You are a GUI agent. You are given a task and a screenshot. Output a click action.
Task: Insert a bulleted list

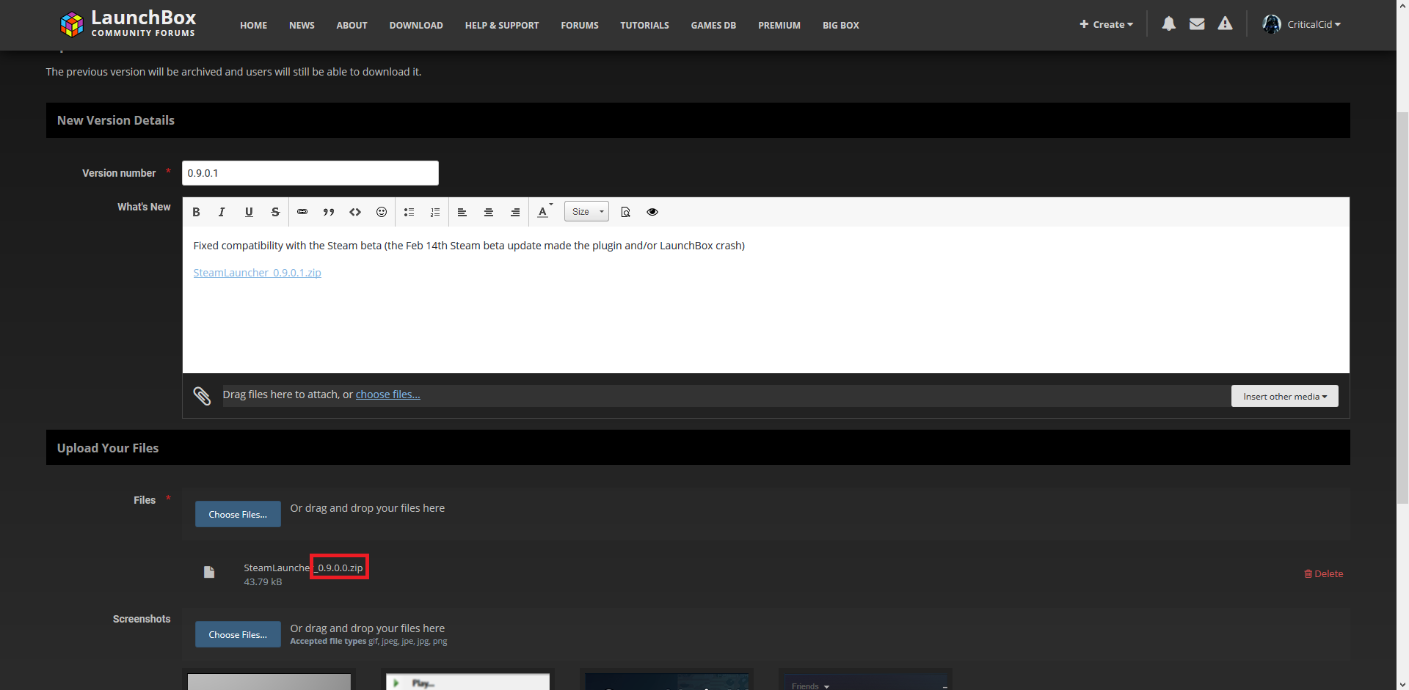coord(409,212)
